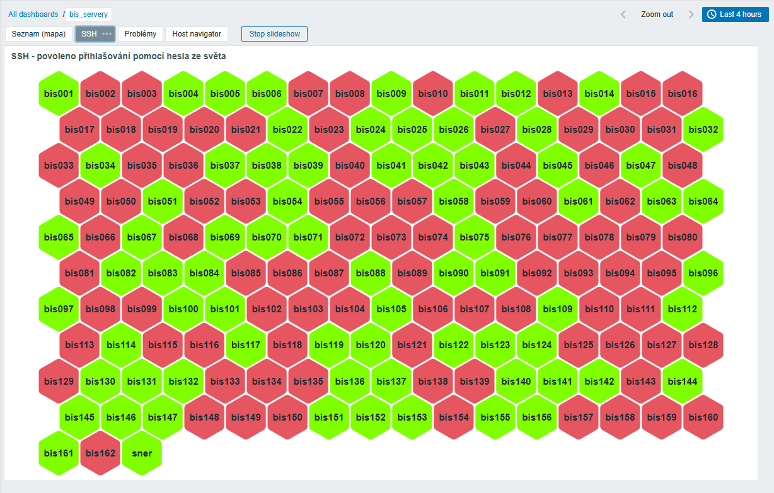Viewport: 774px width, 493px height.
Task: Select the red bis162 hexagon
Action: click(x=100, y=453)
